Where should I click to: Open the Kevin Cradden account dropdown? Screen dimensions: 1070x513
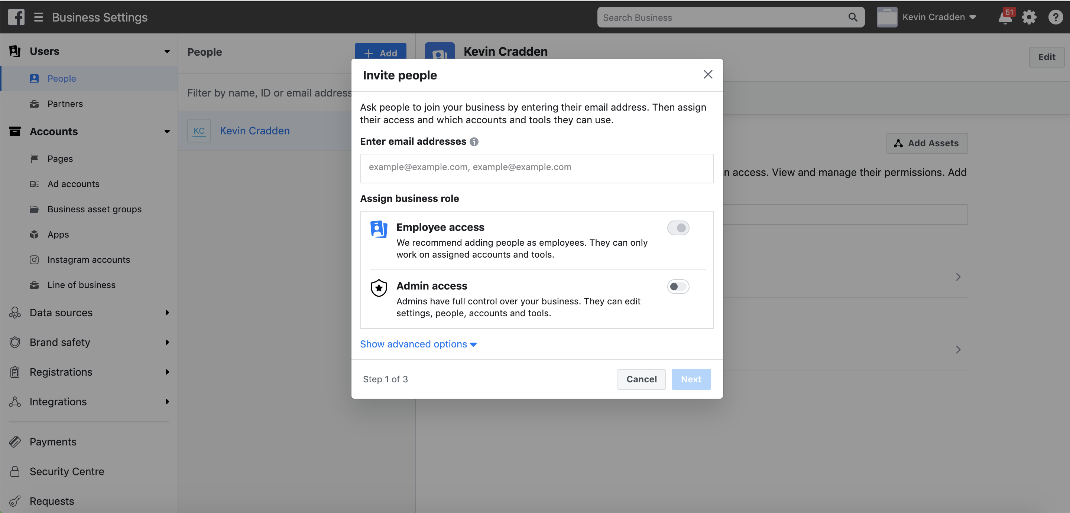coord(939,17)
